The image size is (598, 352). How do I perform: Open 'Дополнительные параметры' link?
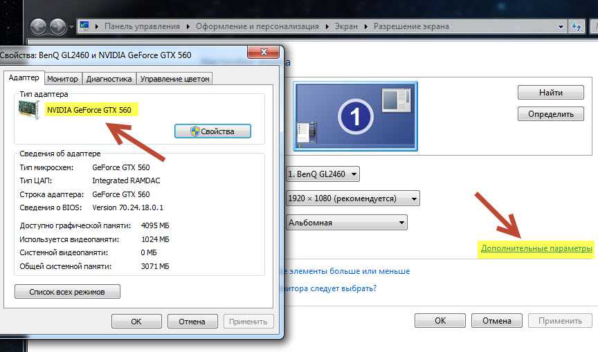tap(536, 248)
